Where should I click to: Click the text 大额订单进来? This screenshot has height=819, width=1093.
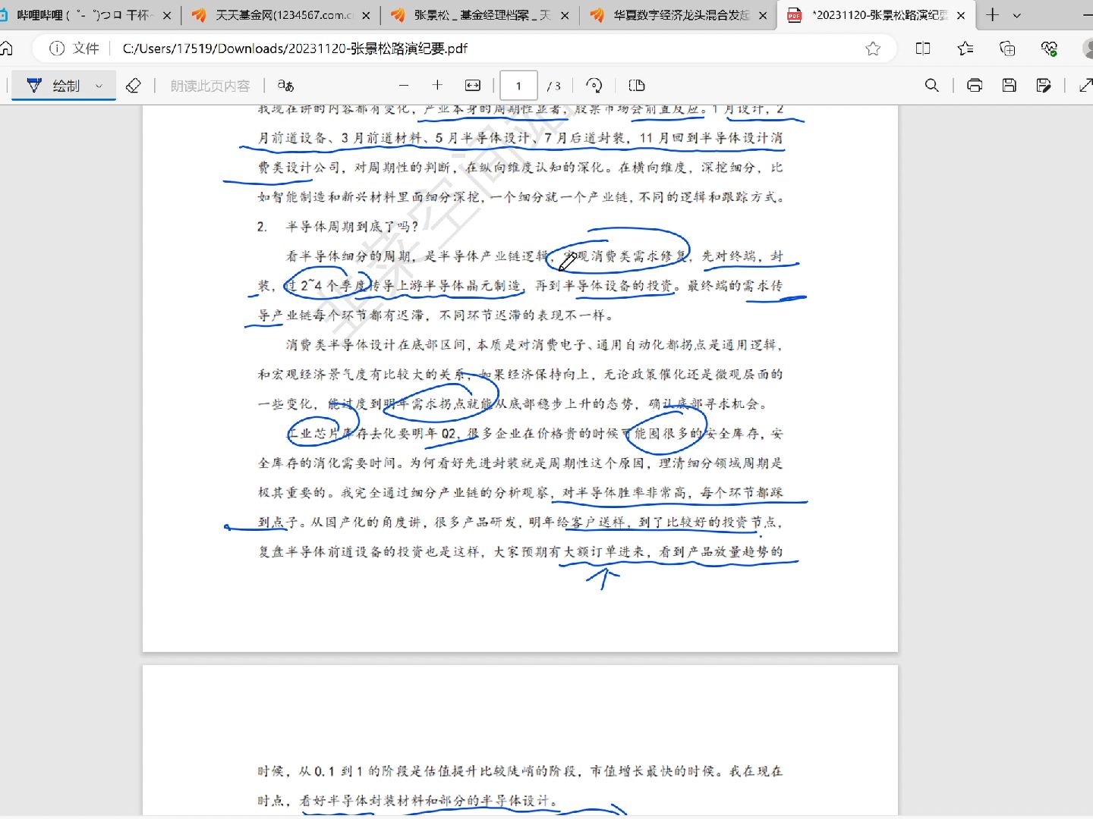pos(604,552)
